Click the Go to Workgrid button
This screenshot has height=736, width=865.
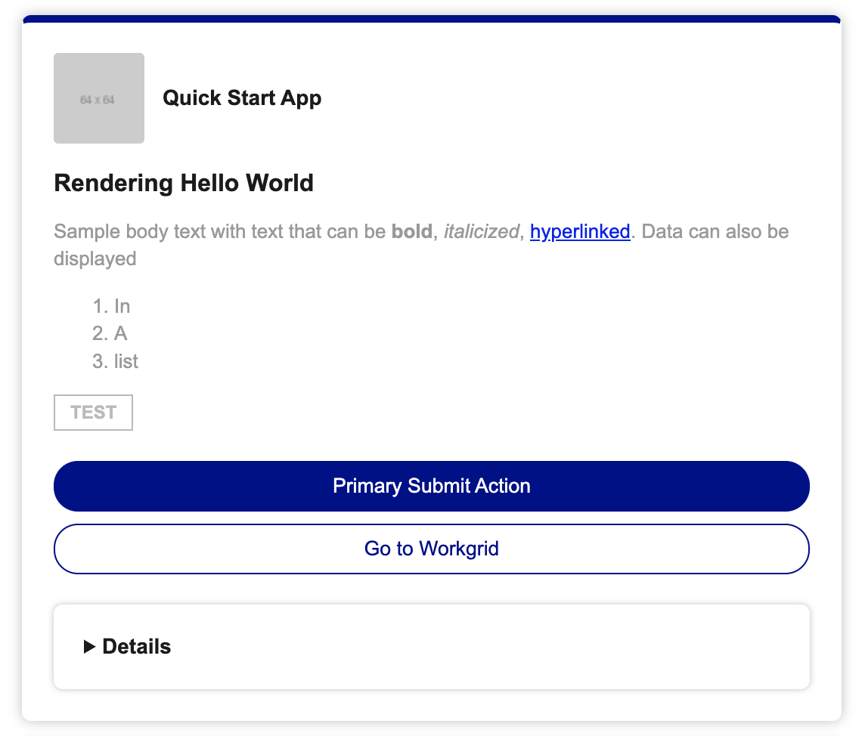431,548
